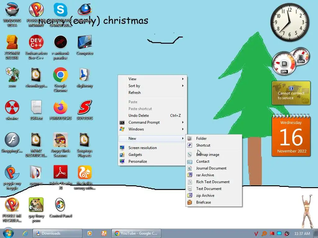Create new rar Archive
Viewport: 318px width, 238px height.
(214, 175)
